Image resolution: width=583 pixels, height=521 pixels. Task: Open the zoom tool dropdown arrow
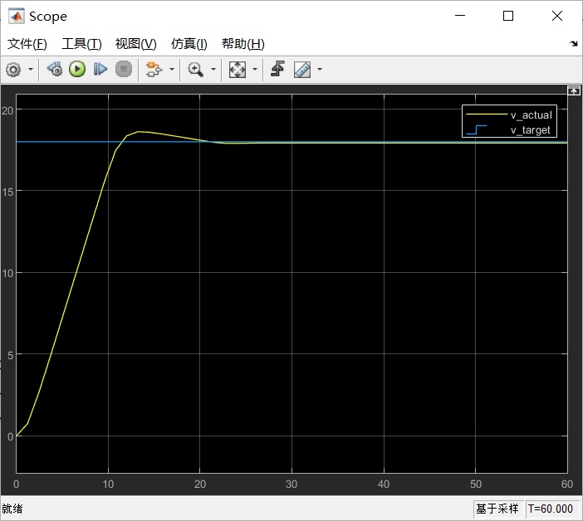213,69
